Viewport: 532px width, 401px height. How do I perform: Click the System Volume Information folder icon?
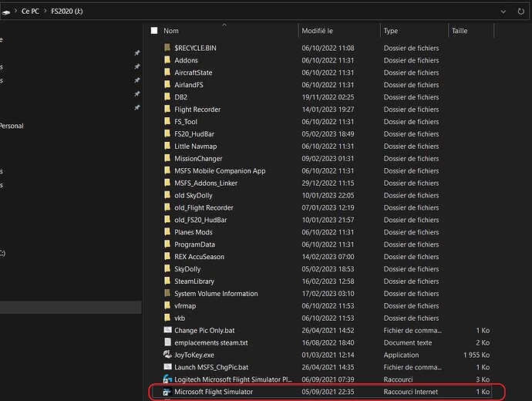[x=167, y=293]
